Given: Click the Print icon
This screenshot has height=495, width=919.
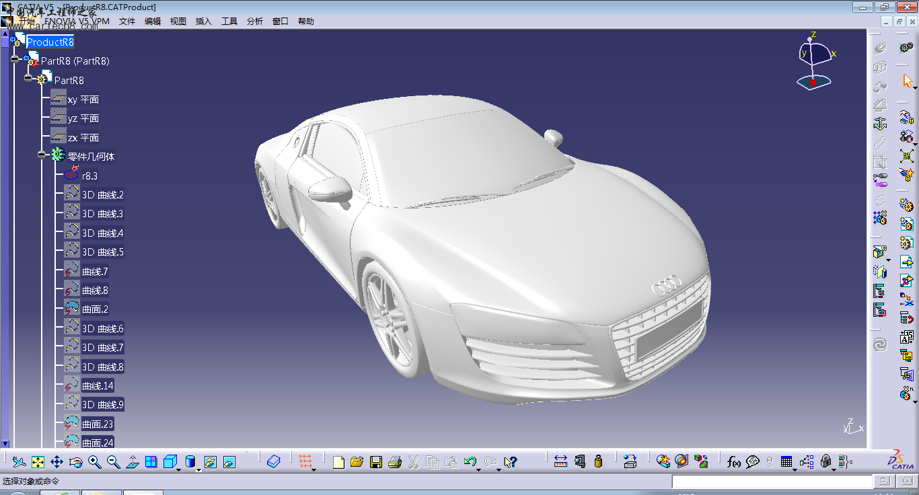Looking at the screenshot, I should click(395, 462).
